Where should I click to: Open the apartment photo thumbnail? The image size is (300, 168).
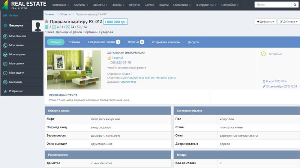pos(73,70)
